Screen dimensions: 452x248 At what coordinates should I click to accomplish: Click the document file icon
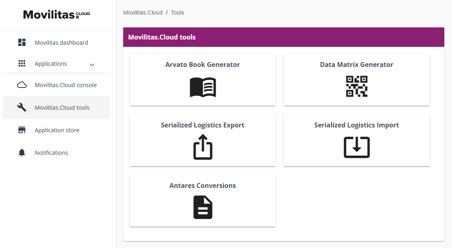[x=203, y=207]
